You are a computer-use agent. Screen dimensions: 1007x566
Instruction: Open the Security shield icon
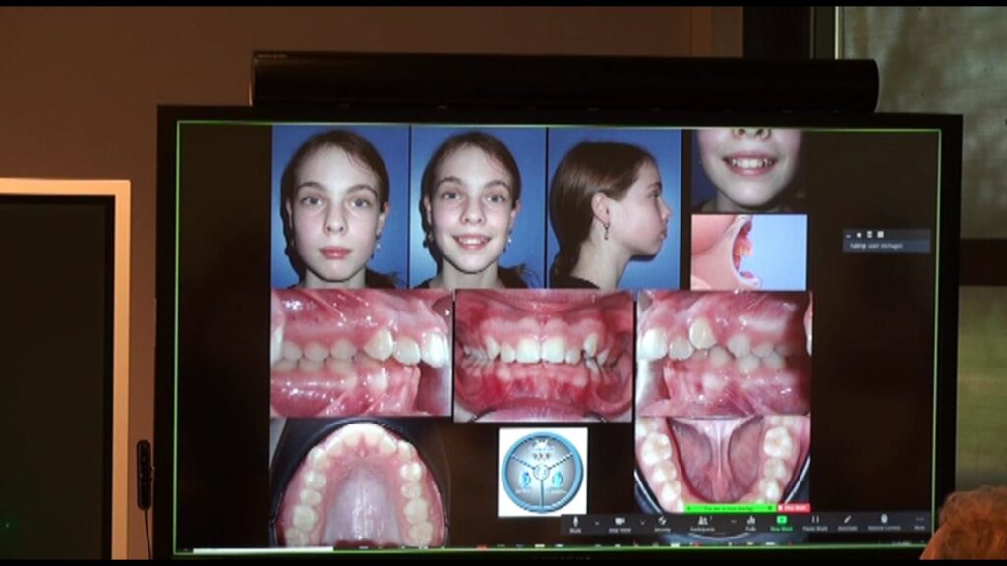click(x=663, y=521)
